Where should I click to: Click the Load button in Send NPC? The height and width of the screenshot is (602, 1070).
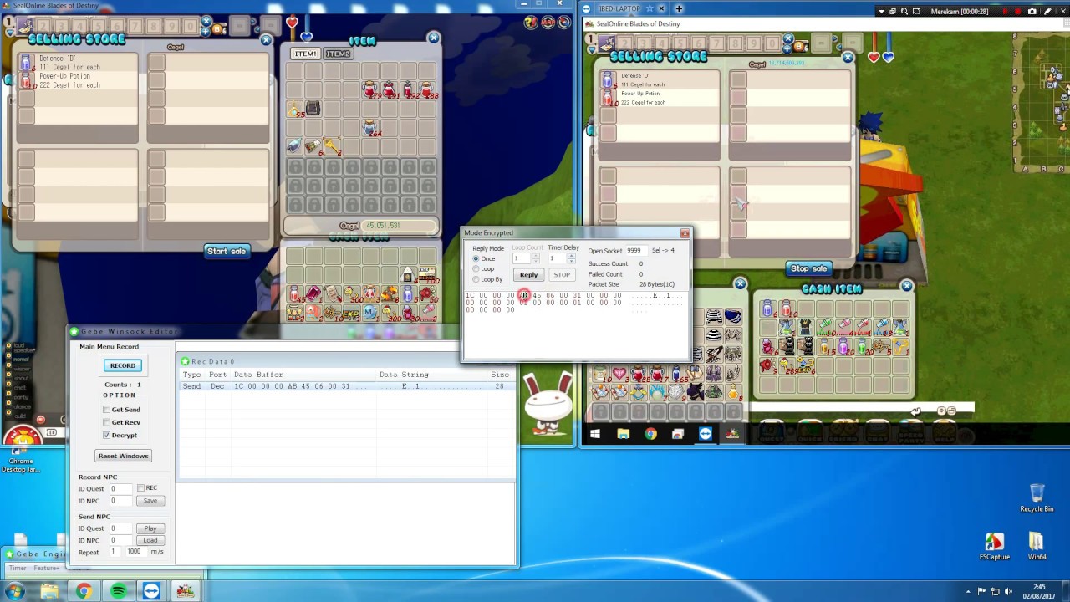pyautogui.click(x=150, y=540)
